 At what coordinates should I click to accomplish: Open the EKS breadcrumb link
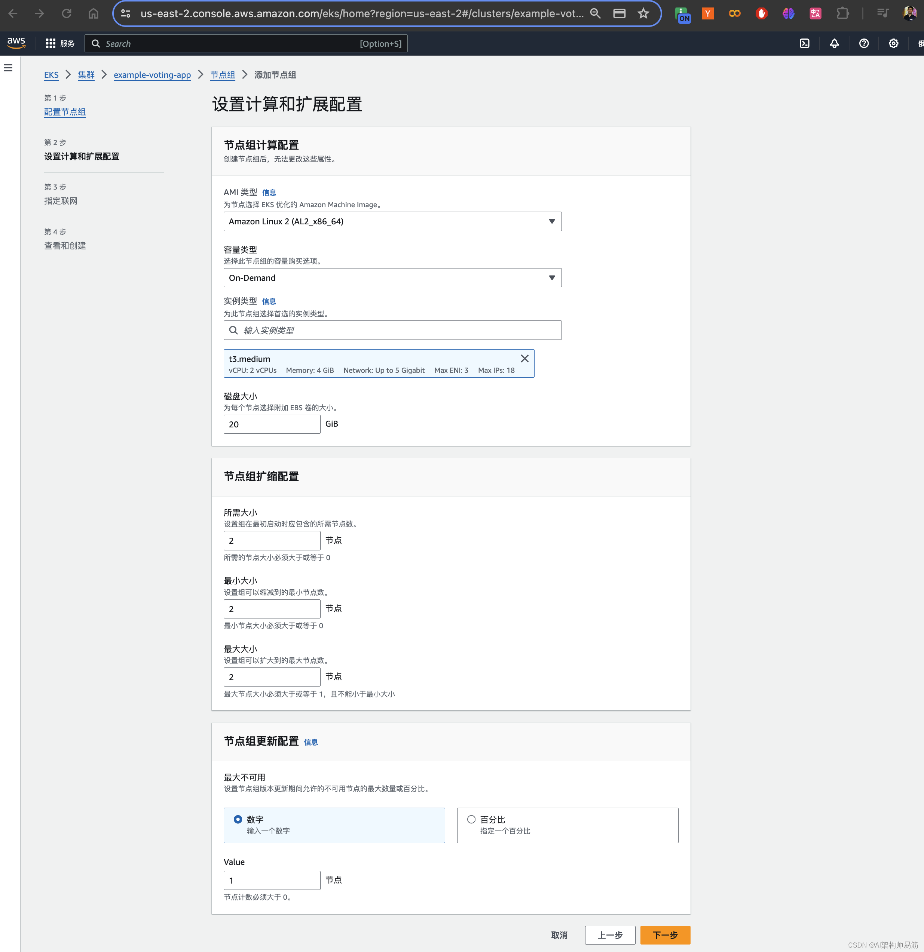click(x=51, y=75)
